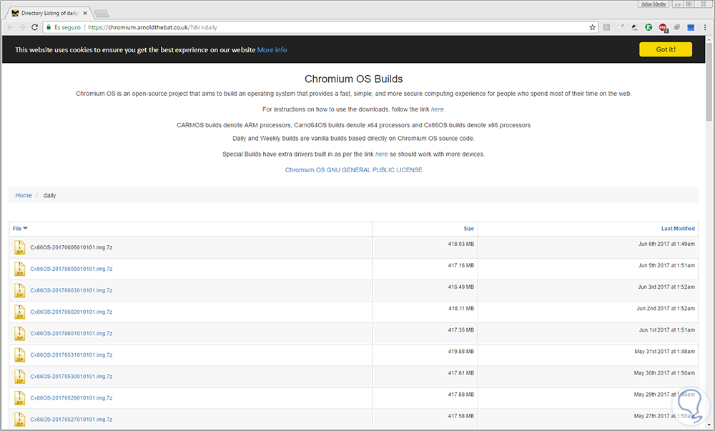Click zip icon for Cx86OS-20170529010101.img.7z
Viewport: 715px width, 431px height.
(19, 397)
